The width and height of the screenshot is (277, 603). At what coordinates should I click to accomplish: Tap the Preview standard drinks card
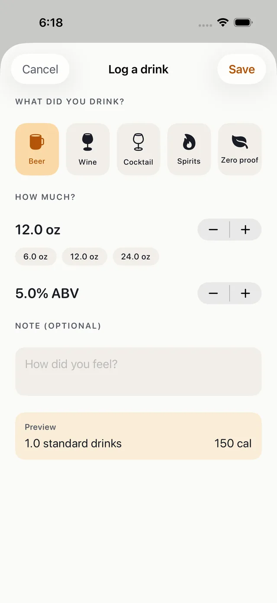point(138,436)
